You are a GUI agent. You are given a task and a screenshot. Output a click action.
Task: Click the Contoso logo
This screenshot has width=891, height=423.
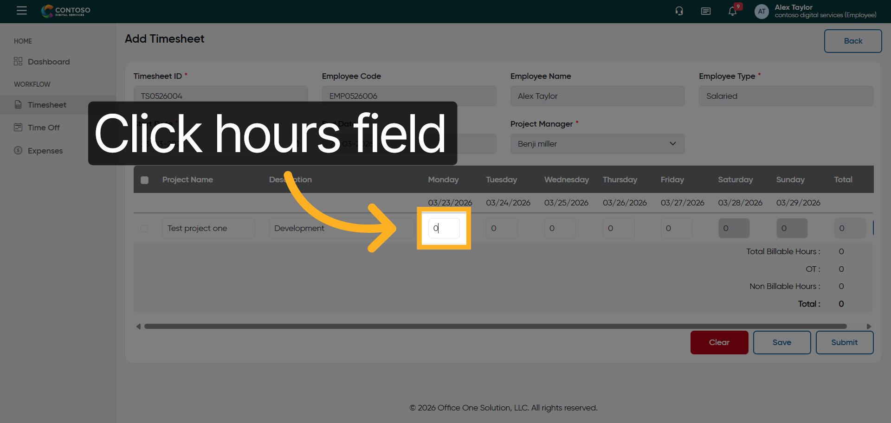pyautogui.click(x=65, y=11)
